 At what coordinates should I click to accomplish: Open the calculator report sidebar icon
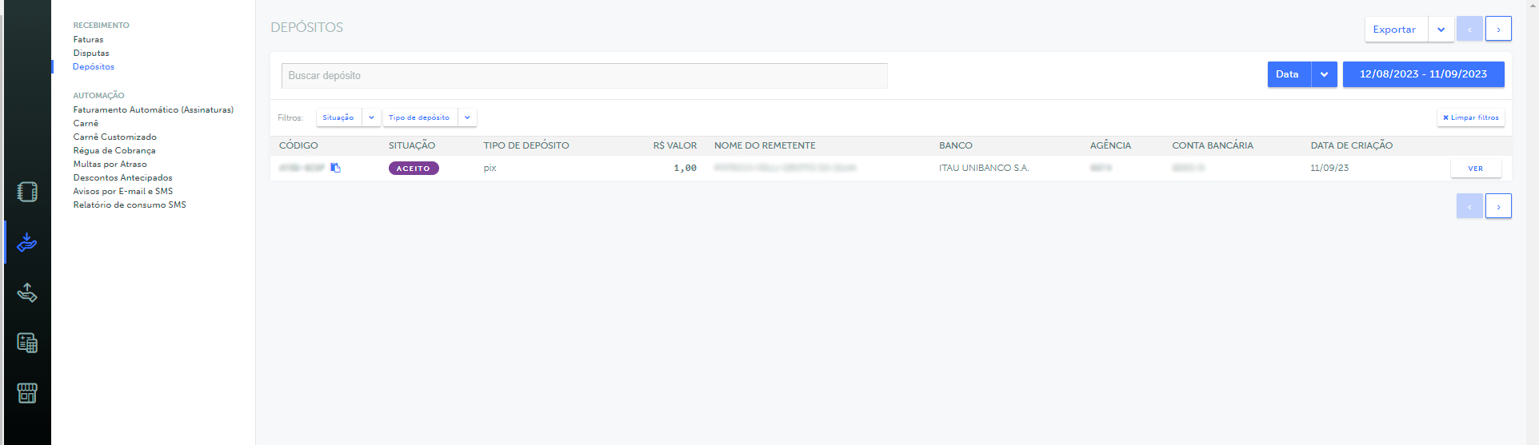(27, 343)
